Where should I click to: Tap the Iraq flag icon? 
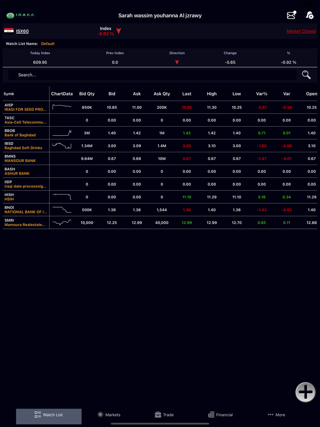[x=9, y=31]
